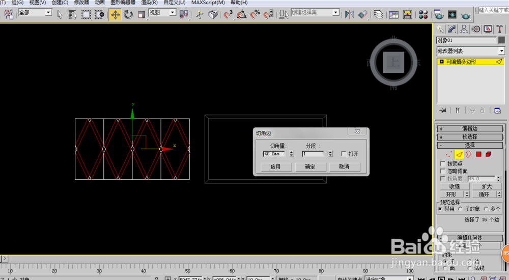This screenshot has height=280, width=509.
Task: Switch to the Hierarchy command panel tab
Action: click(464, 29)
